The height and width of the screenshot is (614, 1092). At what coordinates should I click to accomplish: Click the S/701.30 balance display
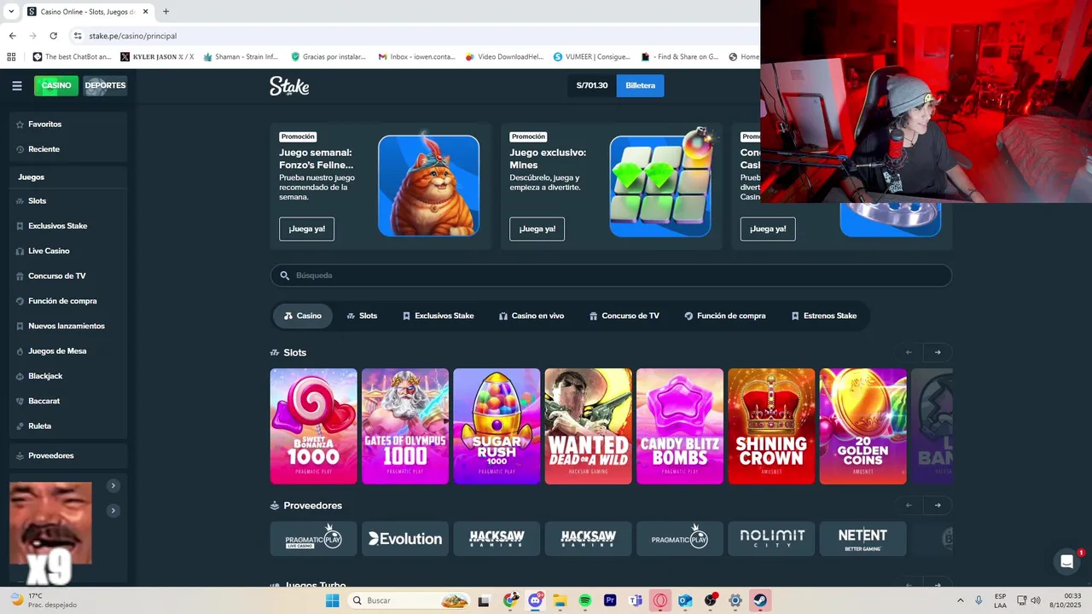click(x=592, y=85)
